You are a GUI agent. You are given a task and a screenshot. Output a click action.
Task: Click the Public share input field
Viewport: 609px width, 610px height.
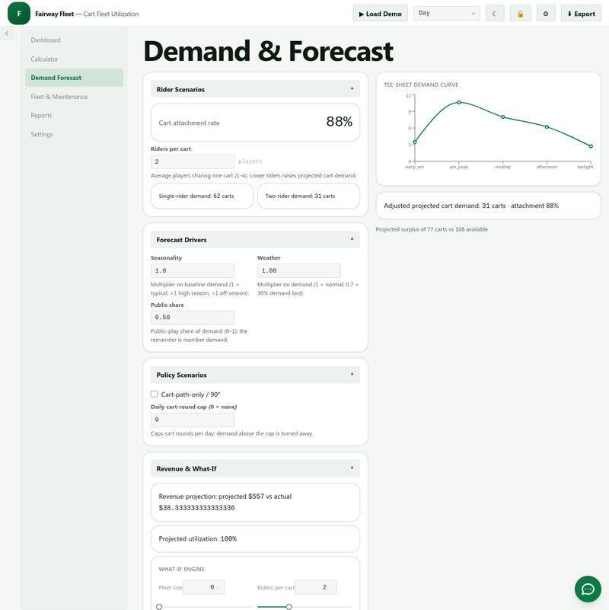pyautogui.click(x=193, y=318)
